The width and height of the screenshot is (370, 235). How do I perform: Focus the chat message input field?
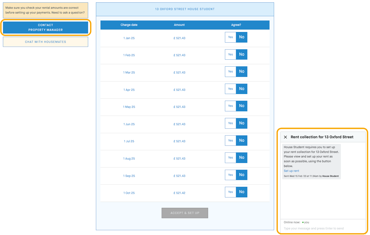click(x=323, y=228)
